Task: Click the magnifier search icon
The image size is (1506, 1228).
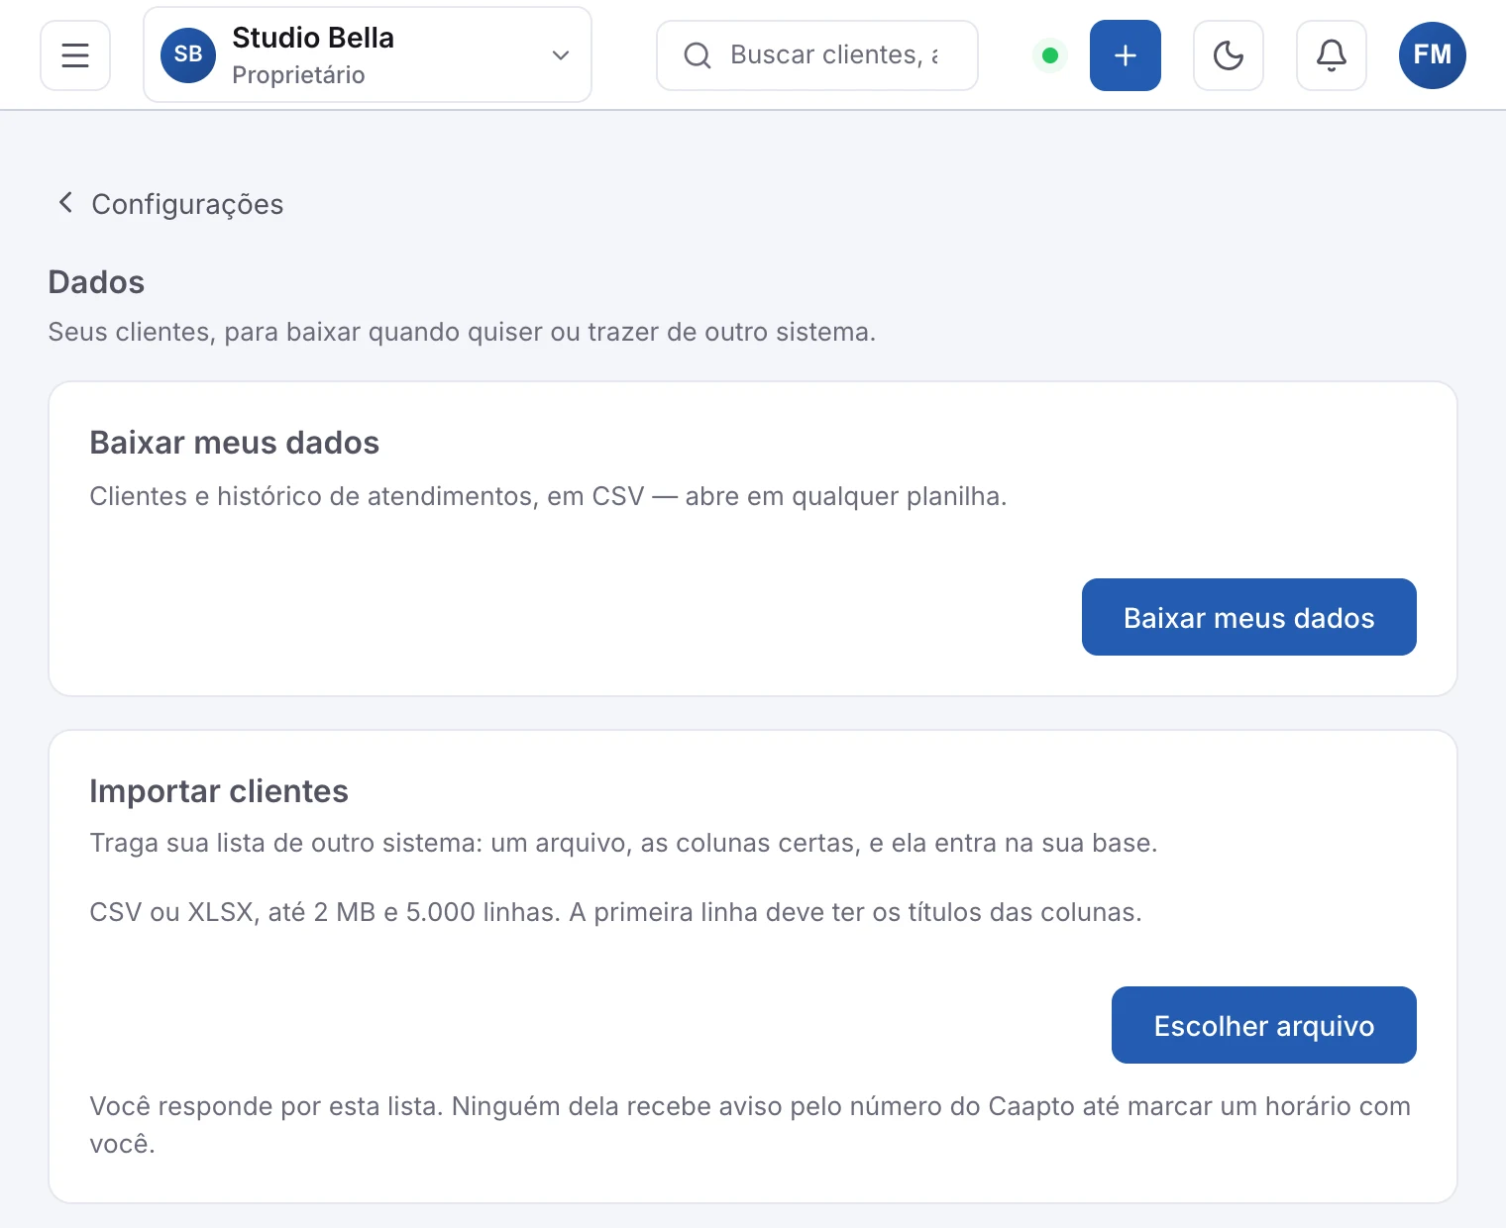Action: [x=698, y=55]
